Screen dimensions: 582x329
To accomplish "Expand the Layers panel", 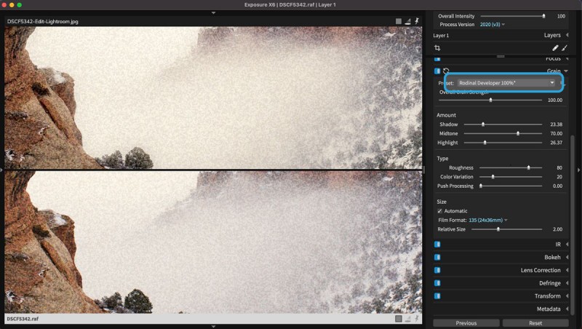I will (567, 35).
